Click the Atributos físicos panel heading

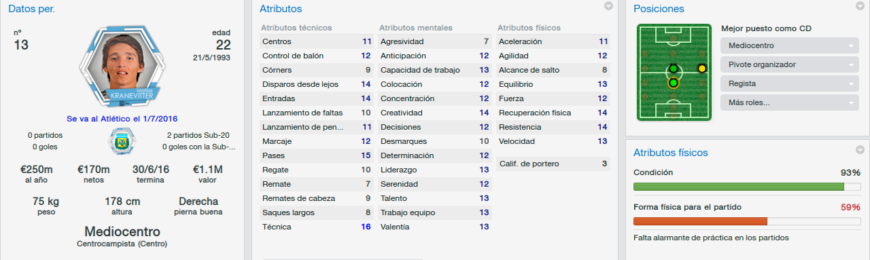(670, 153)
